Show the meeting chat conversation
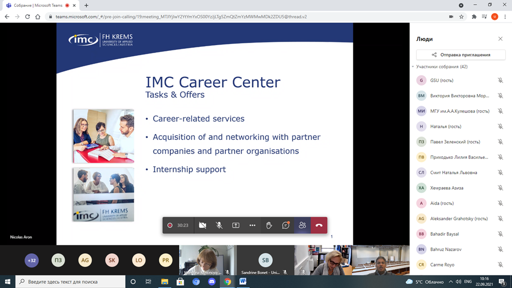Image resolution: width=512 pixels, height=288 pixels. pos(286,225)
